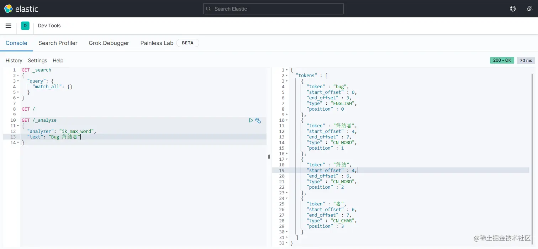Run the request with play icon
538x249 pixels.
pos(251,121)
